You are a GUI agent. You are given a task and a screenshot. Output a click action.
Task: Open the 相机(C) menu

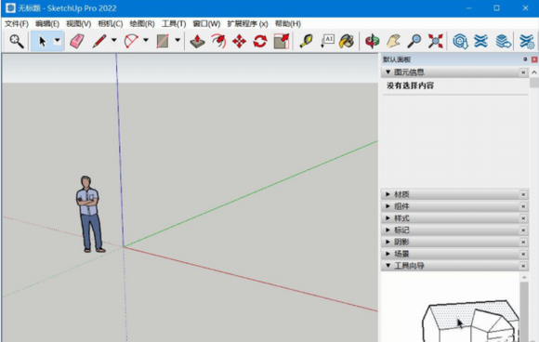[110, 24]
